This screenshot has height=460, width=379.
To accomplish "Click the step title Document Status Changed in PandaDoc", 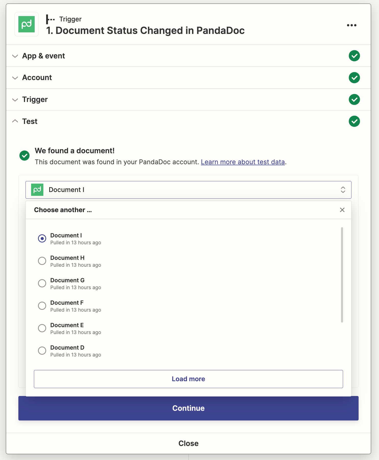I will click(x=145, y=31).
